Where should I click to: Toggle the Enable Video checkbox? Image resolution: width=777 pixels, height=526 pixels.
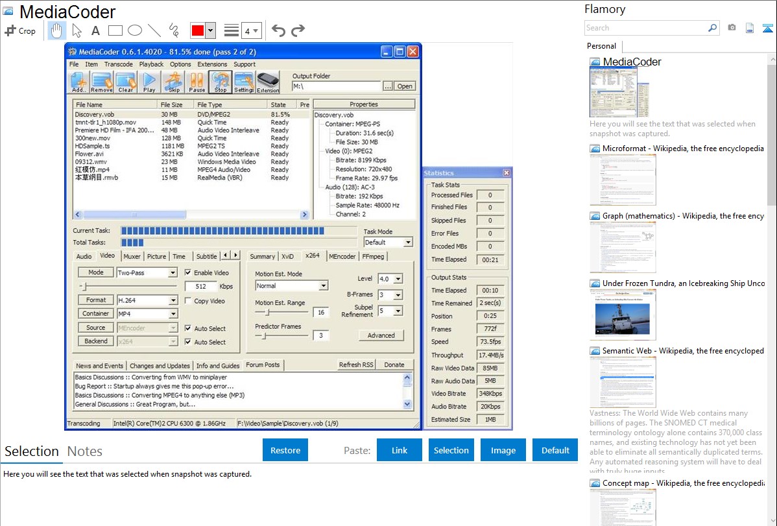click(188, 272)
